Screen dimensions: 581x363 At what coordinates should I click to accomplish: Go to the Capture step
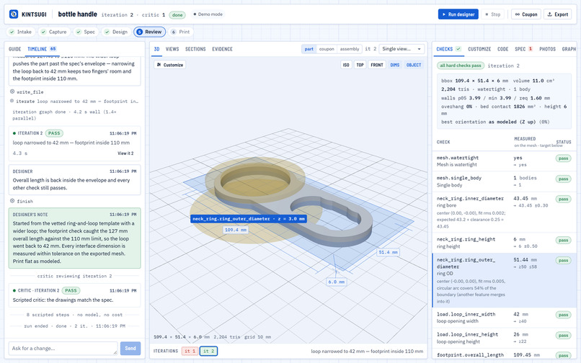point(54,32)
